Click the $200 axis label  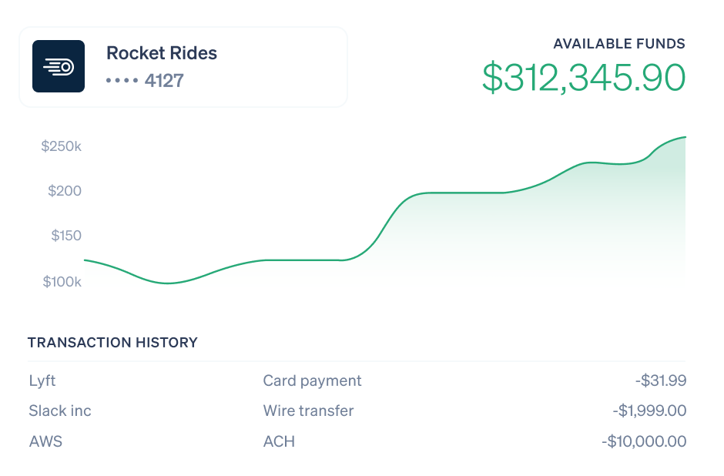point(65,191)
